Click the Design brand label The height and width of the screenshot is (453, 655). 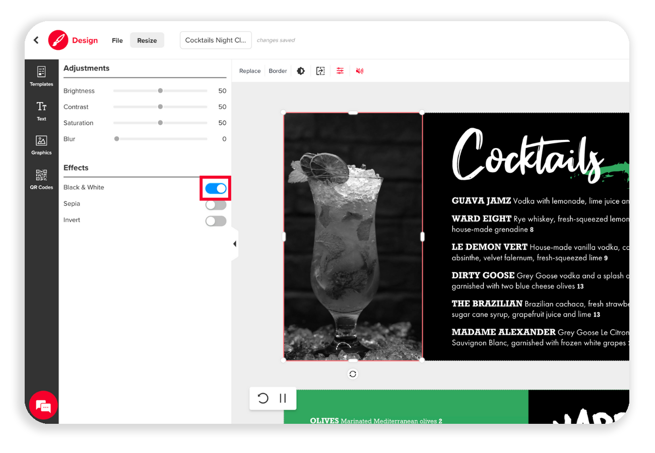tap(85, 40)
